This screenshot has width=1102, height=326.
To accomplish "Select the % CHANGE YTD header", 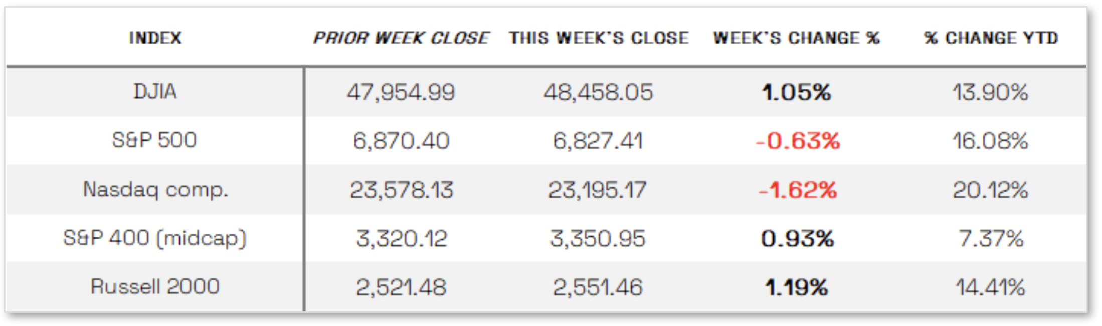I will pyautogui.click(x=991, y=38).
